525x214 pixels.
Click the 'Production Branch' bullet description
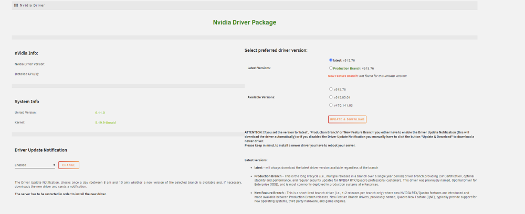pyautogui.click(x=365, y=181)
